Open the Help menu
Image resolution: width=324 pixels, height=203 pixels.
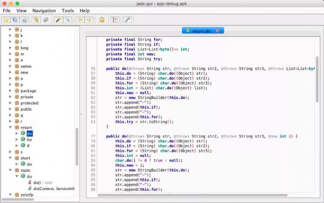tap(85, 11)
